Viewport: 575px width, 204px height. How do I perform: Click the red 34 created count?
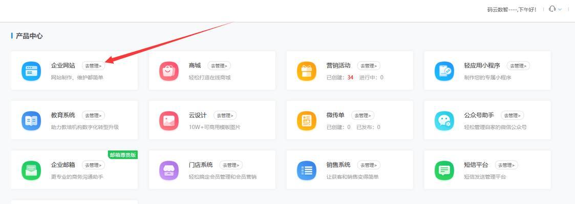click(x=350, y=78)
